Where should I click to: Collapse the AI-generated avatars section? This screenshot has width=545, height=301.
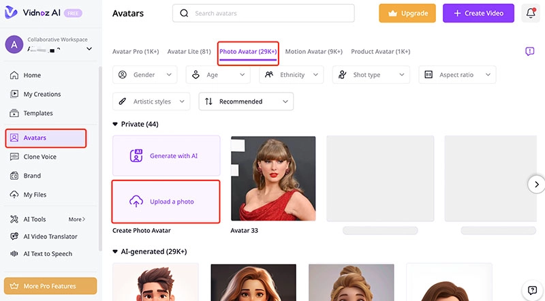click(115, 251)
